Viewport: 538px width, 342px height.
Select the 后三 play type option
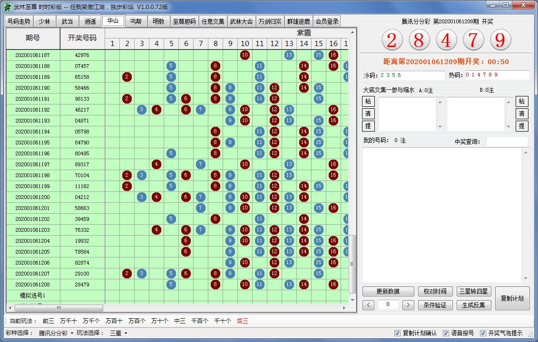point(242,321)
